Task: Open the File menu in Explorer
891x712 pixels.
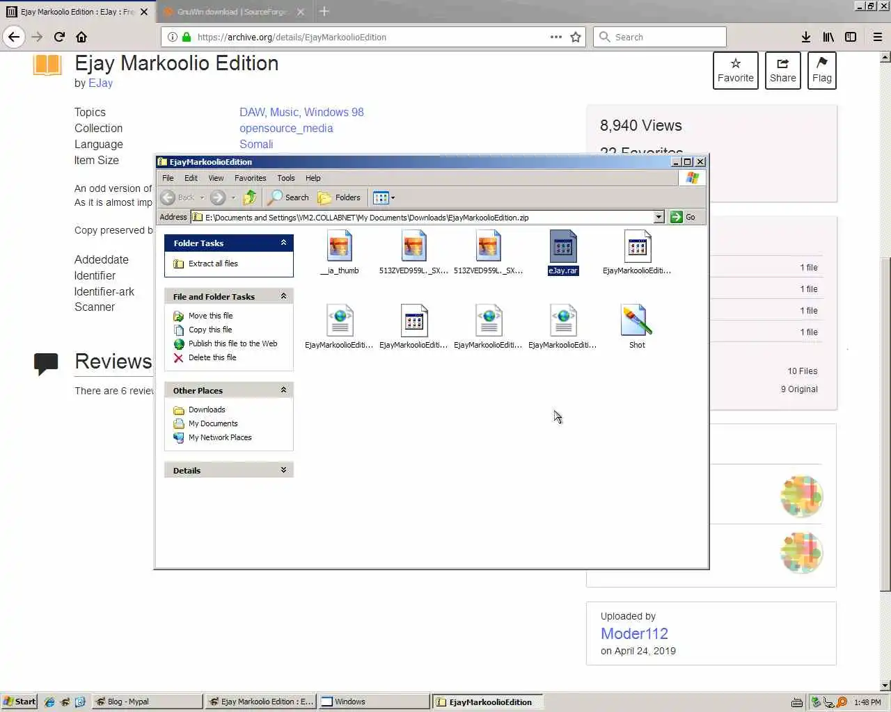Action: (168, 178)
